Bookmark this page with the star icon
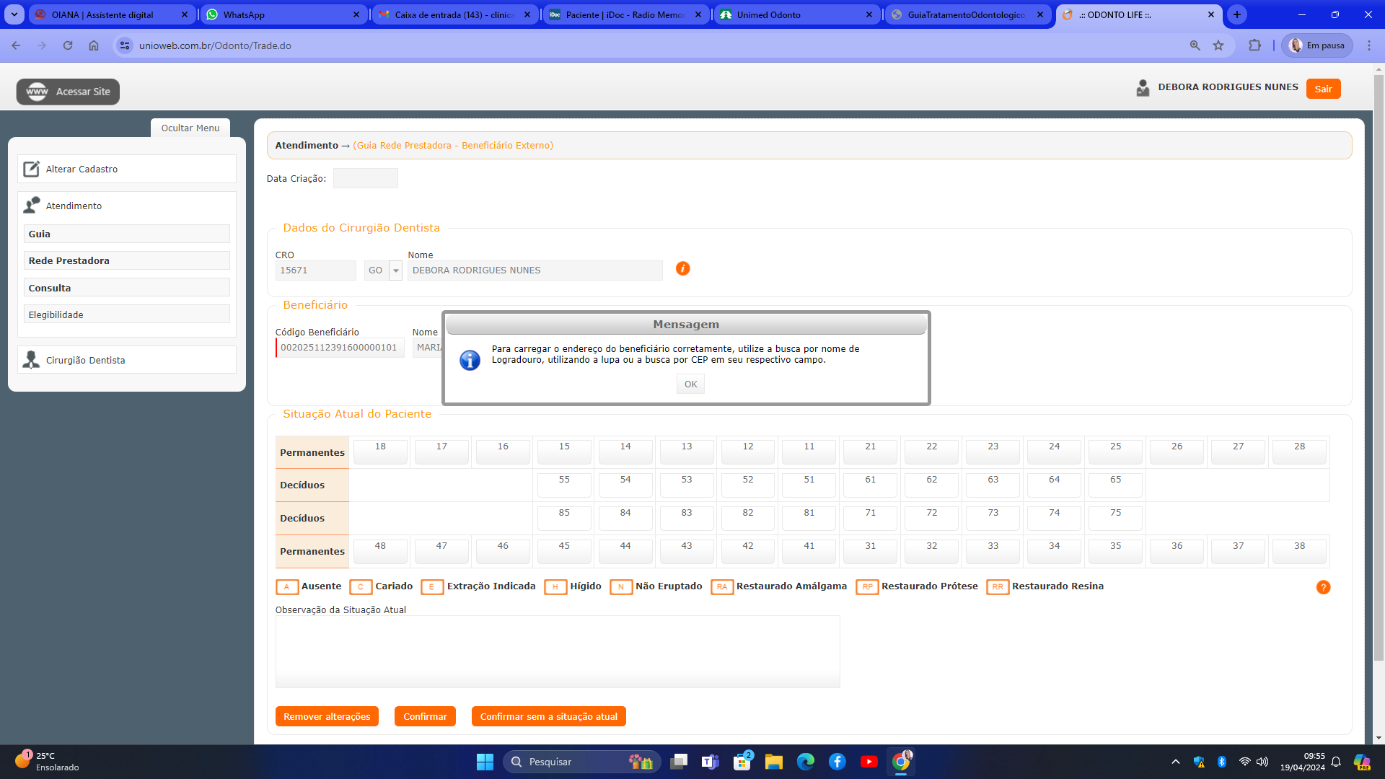The height and width of the screenshot is (779, 1385). (1218, 45)
